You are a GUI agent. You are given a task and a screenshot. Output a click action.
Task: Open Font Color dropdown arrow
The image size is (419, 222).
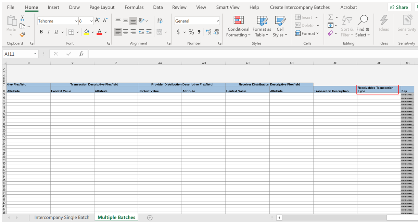106,32
